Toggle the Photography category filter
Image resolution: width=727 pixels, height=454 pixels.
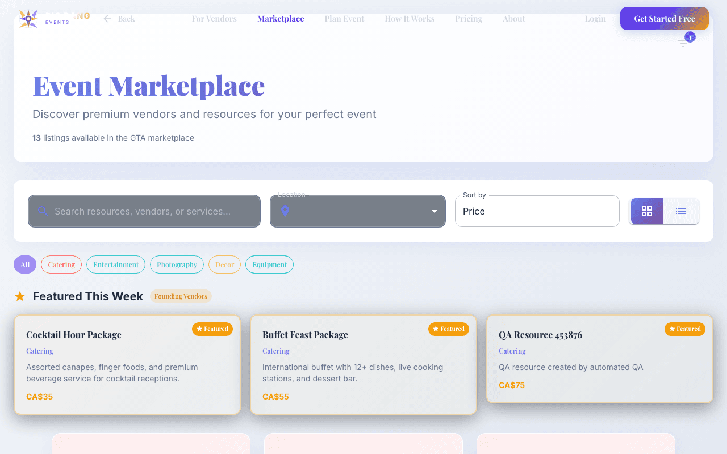(x=177, y=264)
